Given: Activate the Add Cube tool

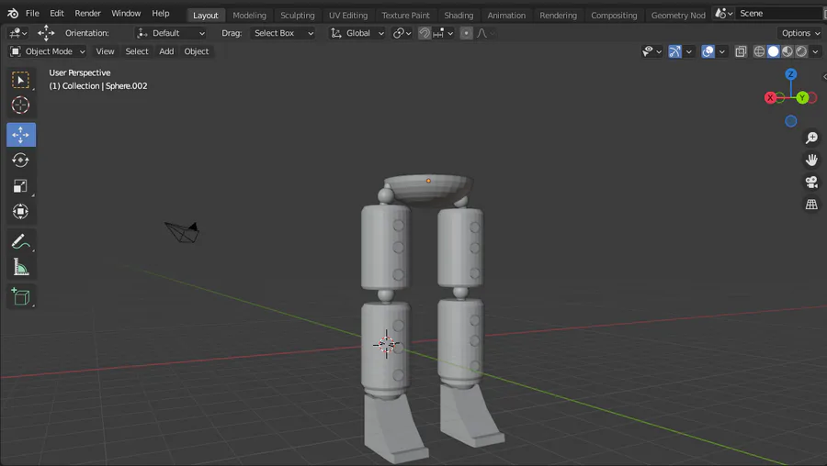Looking at the screenshot, I should 20,297.
